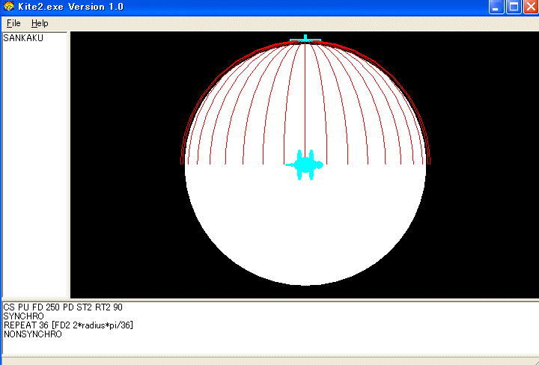Click the SYNCHRO command line
539x365 pixels.
click(x=24, y=316)
